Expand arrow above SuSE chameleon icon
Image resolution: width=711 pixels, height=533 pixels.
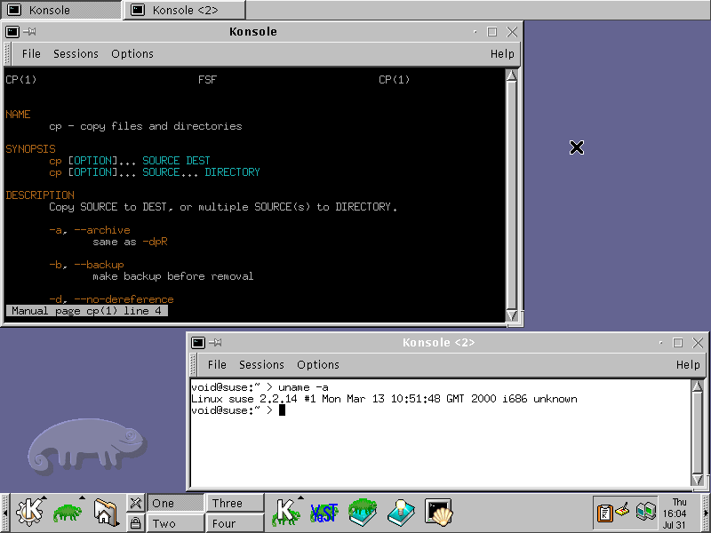coord(82,497)
